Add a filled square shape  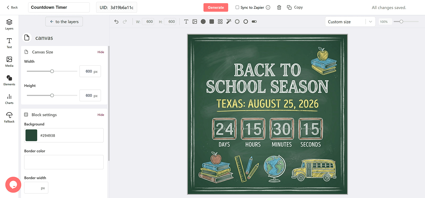[212, 22]
